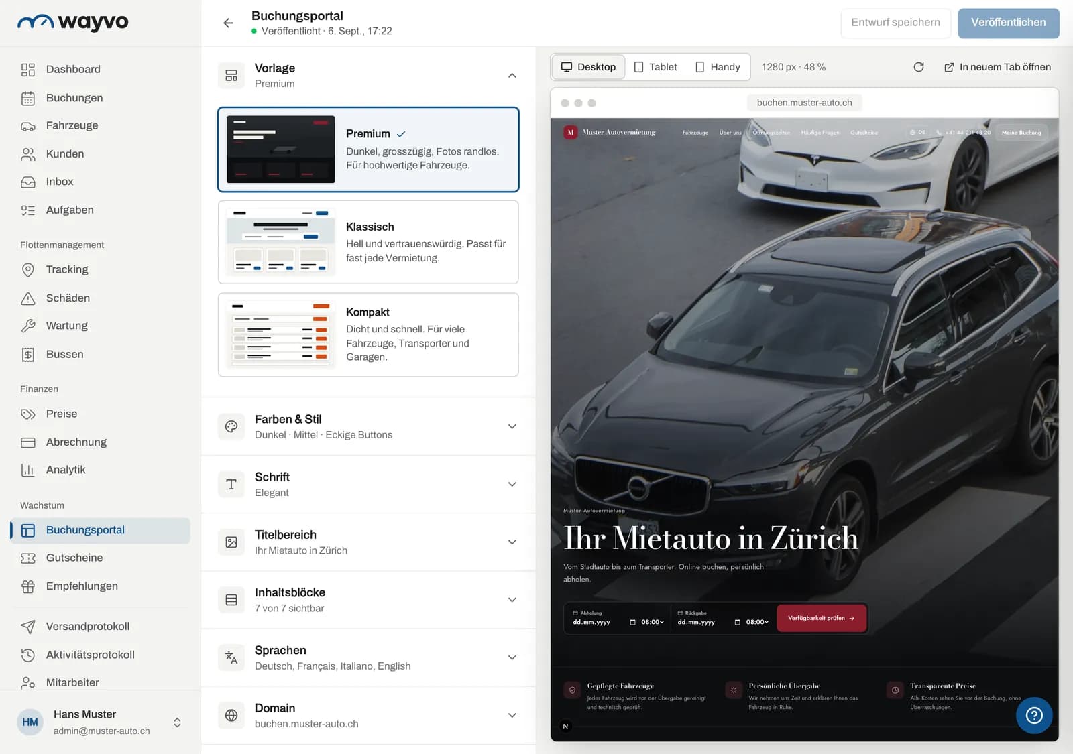Open Gutscheine voucher section
Viewport: 1073px width, 754px height.
(x=101, y=558)
